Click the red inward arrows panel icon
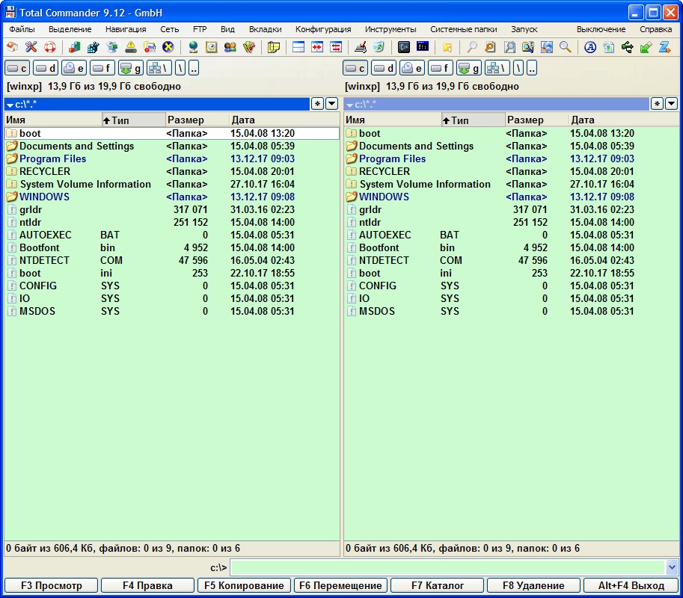This screenshot has width=683, height=598. (x=317, y=47)
